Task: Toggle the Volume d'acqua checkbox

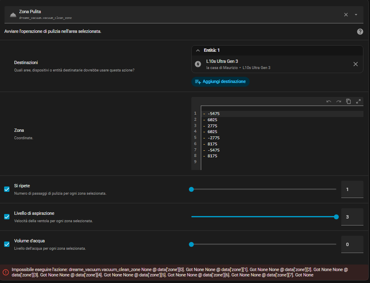Action: [x=7, y=244]
